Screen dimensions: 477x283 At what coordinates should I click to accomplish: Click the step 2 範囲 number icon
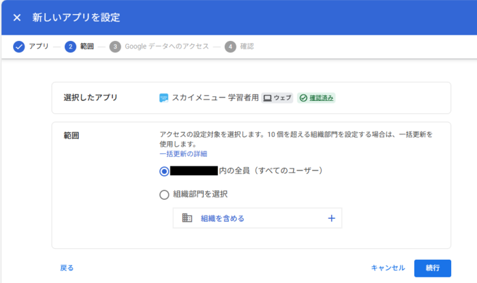[x=70, y=46]
